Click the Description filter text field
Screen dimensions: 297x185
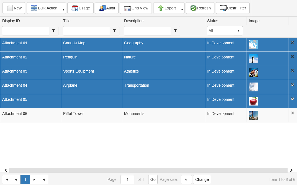[147, 31]
